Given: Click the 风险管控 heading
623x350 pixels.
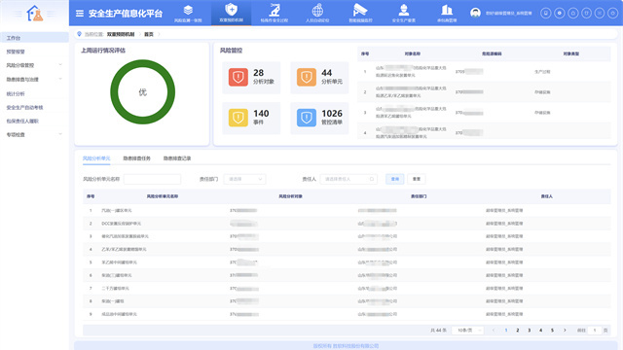Looking at the screenshot, I should 231,51.
